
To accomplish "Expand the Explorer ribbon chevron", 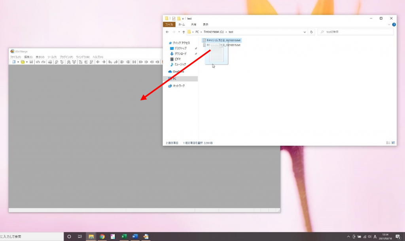I will pyautogui.click(x=389, y=24).
